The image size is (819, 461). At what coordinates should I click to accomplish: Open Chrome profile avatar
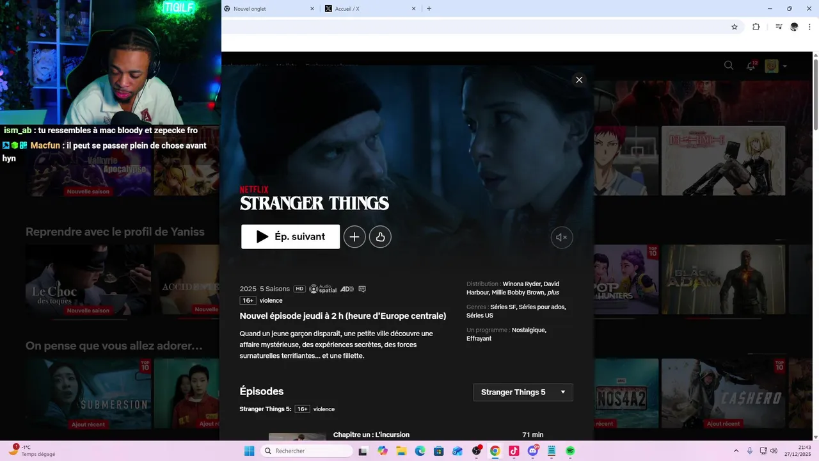[x=794, y=27]
